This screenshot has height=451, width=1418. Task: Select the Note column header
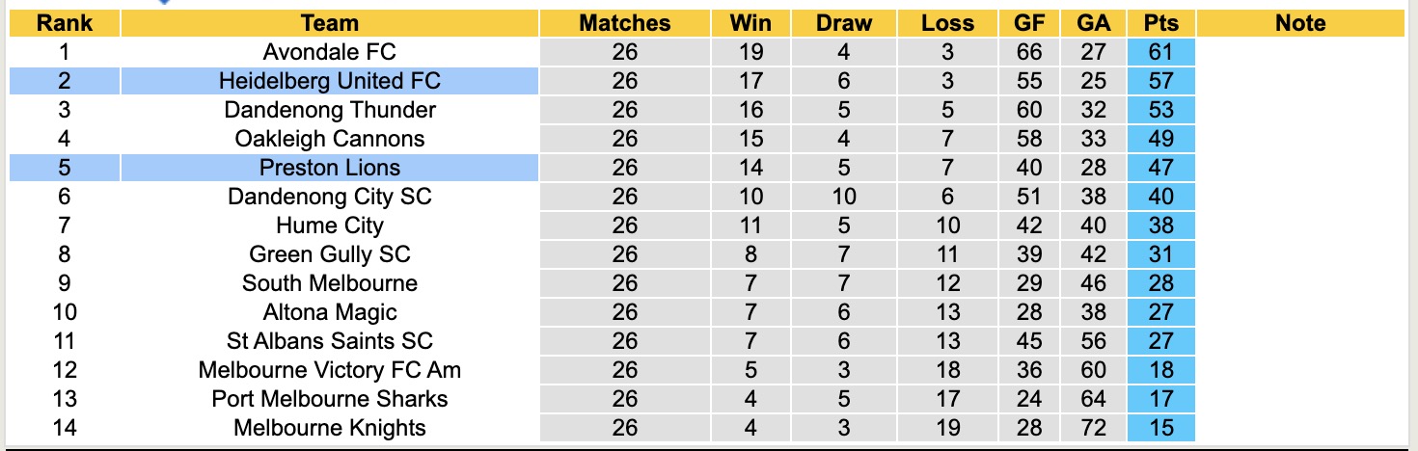click(x=1299, y=23)
